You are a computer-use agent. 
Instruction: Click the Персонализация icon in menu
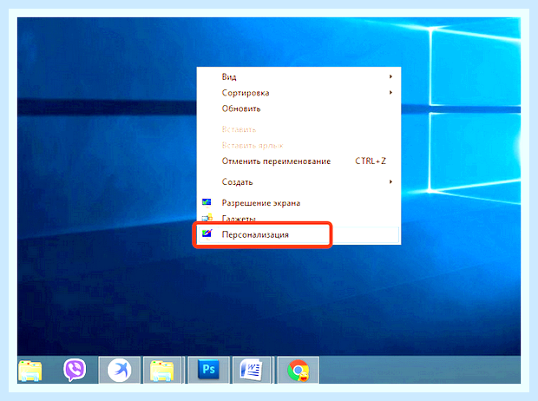pos(207,233)
